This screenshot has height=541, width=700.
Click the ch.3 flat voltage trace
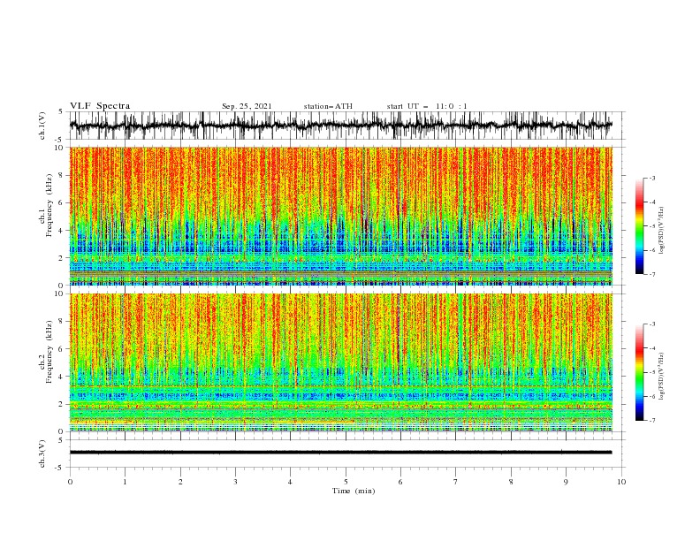click(340, 453)
